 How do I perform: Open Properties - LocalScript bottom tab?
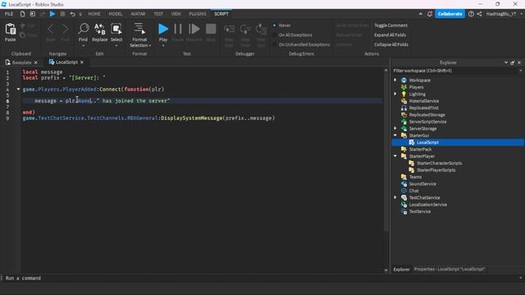[450, 270]
